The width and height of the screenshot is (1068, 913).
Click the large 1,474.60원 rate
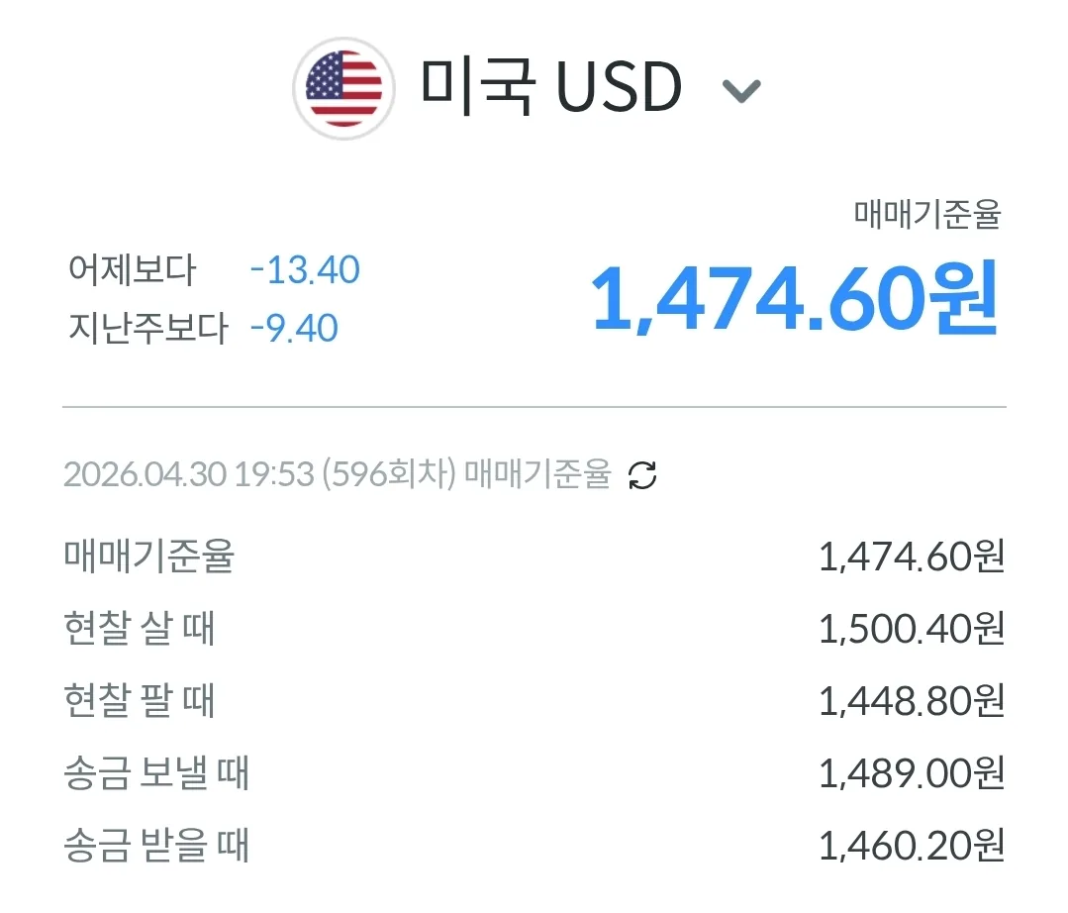tap(795, 299)
